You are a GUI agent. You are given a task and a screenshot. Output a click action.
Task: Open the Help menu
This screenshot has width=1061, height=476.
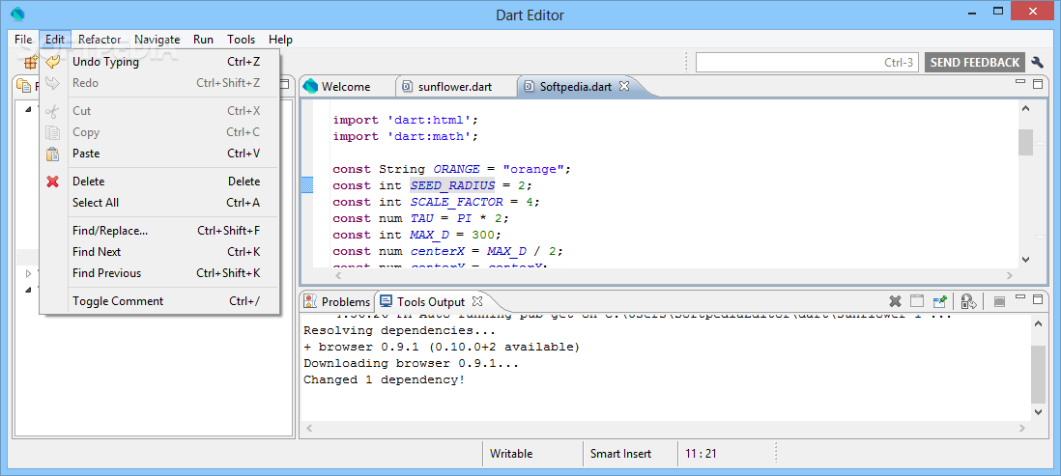280,40
